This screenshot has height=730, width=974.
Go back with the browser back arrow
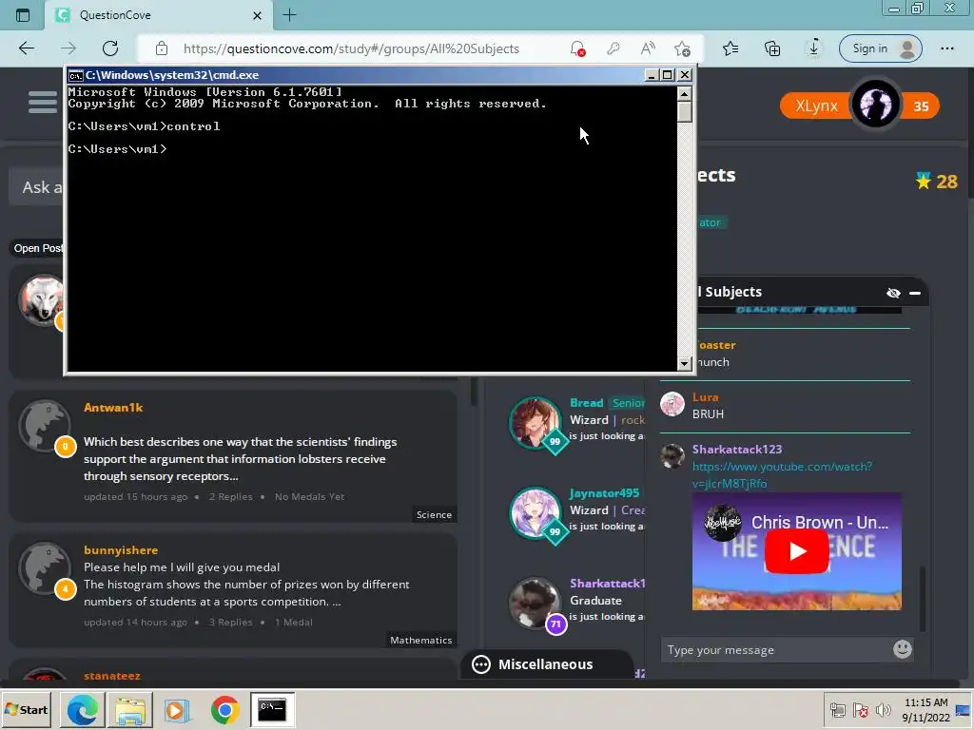(x=26, y=48)
